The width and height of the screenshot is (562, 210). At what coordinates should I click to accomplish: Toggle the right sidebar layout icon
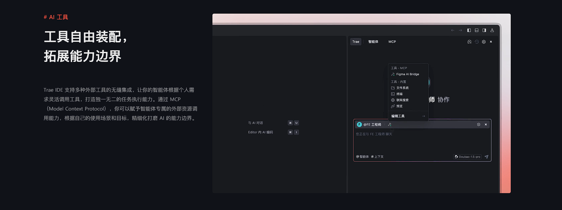484,30
